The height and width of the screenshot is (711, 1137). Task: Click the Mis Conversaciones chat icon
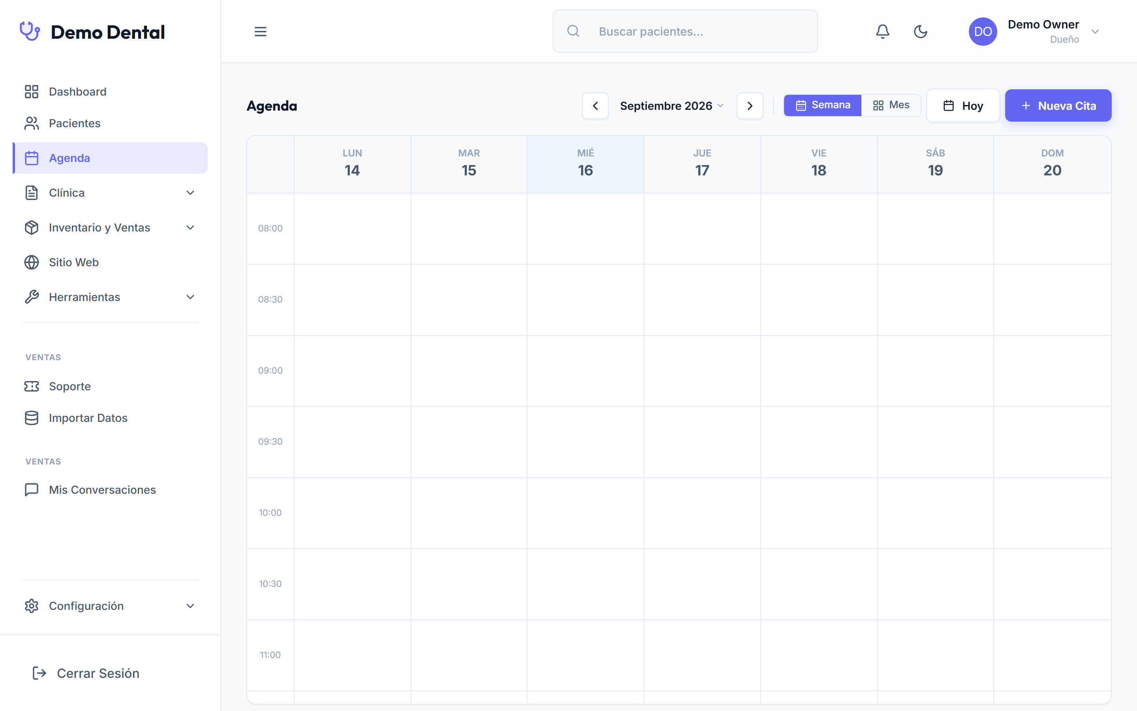pos(32,490)
